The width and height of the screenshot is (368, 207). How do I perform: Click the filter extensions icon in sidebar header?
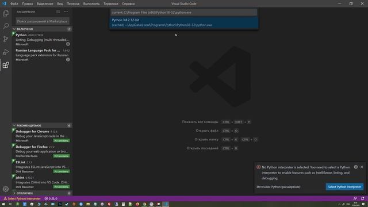[x=58, y=11]
